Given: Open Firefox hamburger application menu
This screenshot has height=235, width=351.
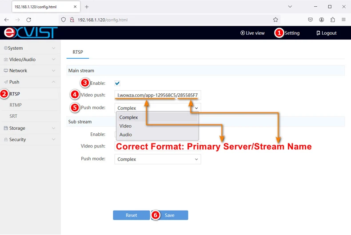Looking at the screenshot, I should coord(343,20).
